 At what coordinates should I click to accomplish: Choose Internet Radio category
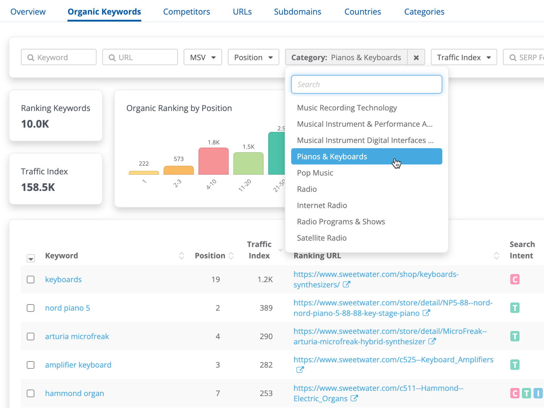point(366,205)
